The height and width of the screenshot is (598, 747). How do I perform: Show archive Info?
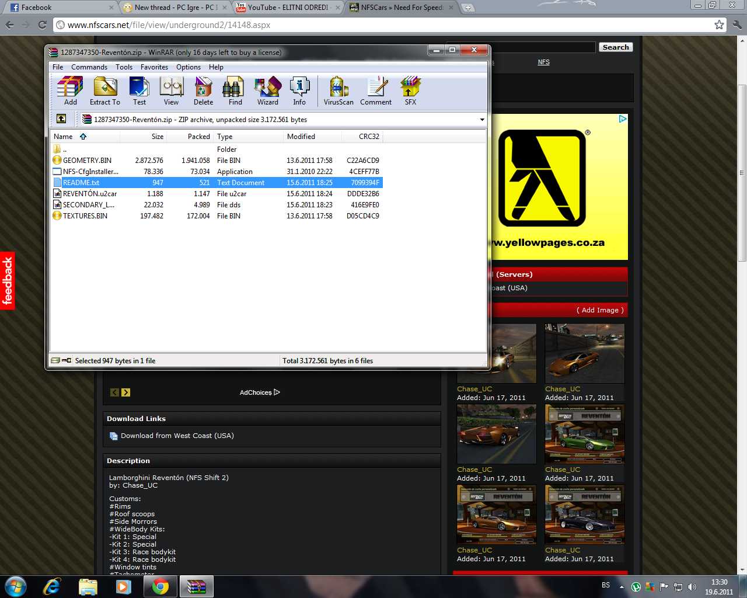click(299, 91)
